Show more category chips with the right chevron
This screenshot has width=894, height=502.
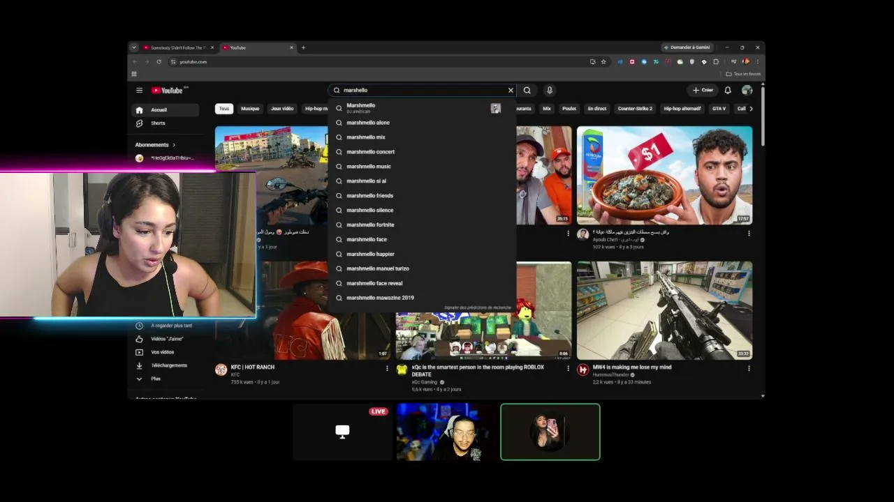(x=751, y=109)
